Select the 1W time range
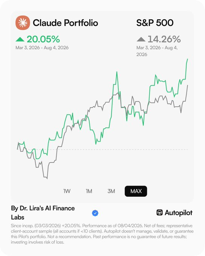 67,191
